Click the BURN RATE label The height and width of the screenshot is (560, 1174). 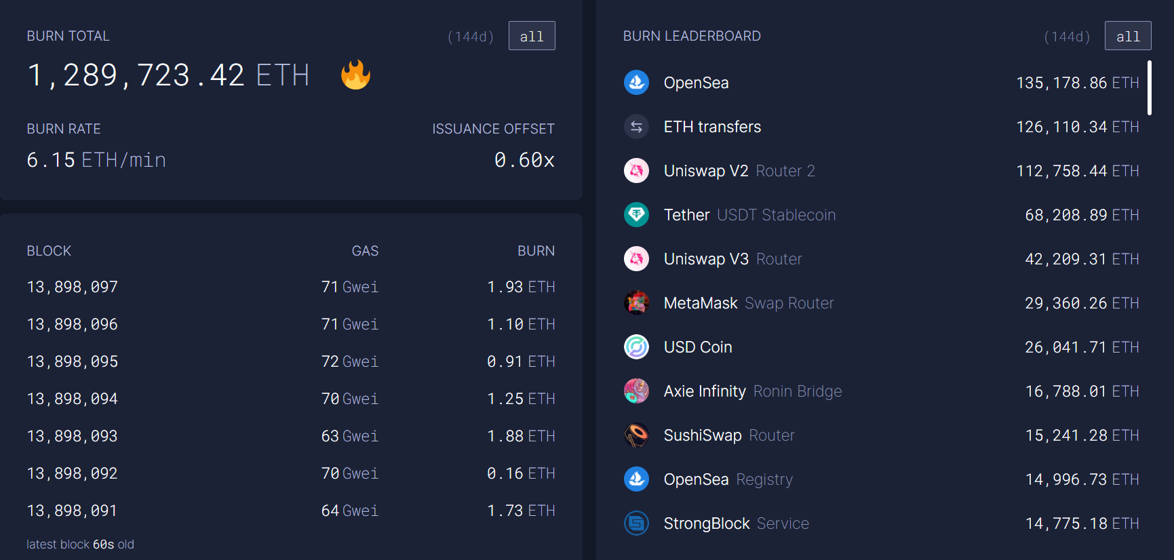coord(64,129)
